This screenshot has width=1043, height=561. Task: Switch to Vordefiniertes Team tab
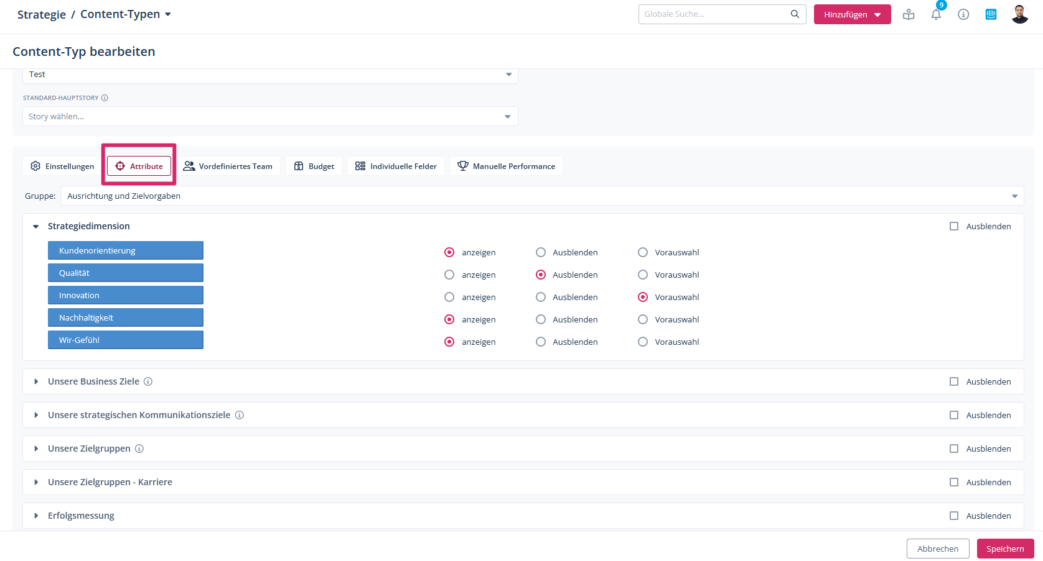point(228,166)
